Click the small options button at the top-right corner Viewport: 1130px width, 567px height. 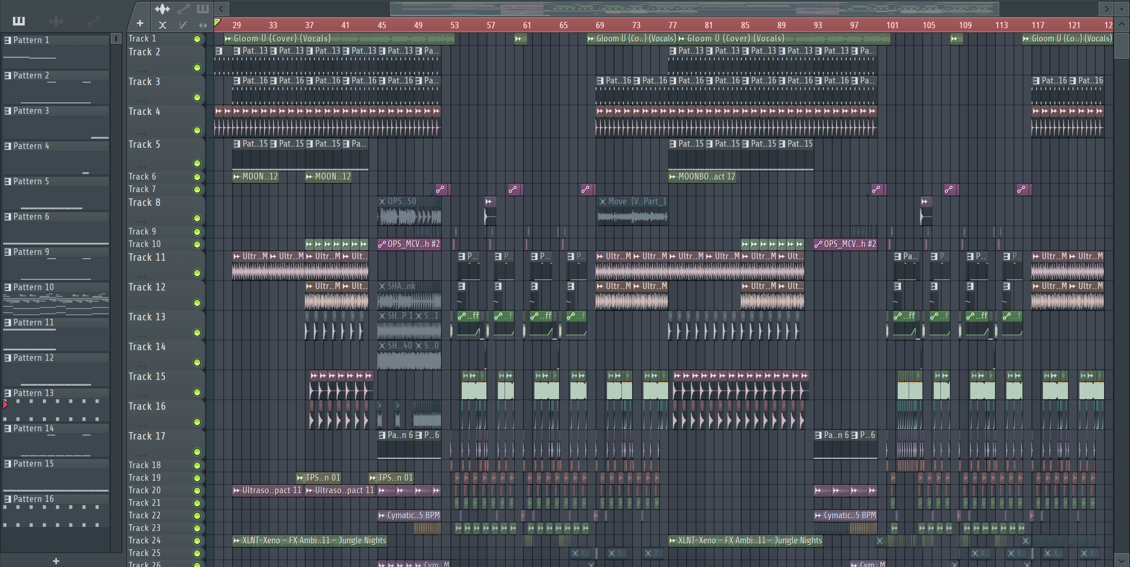pyautogui.click(x=1122, y=8)
